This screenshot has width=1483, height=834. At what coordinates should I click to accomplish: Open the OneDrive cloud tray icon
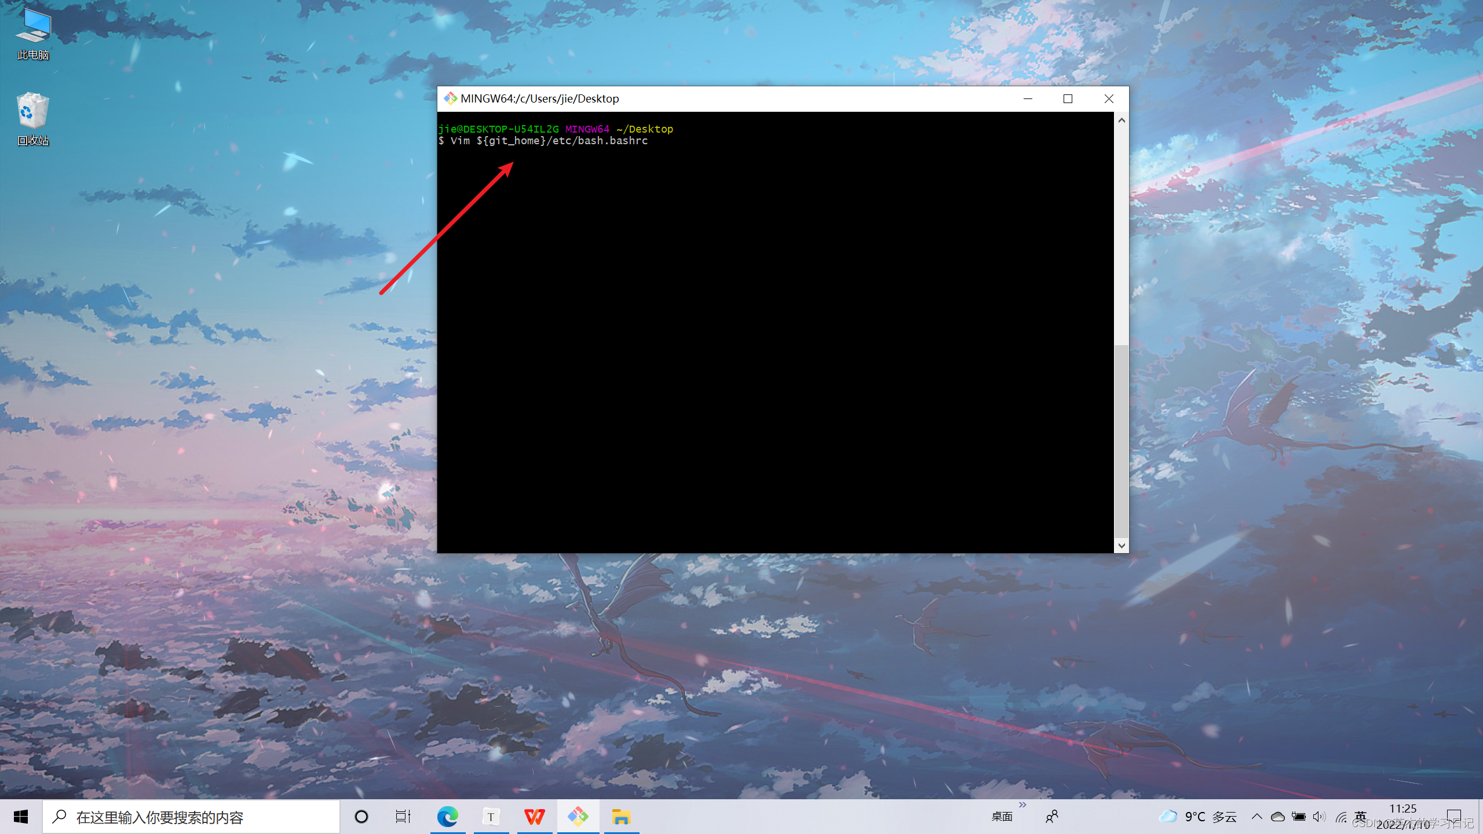tap(1277, 817)
